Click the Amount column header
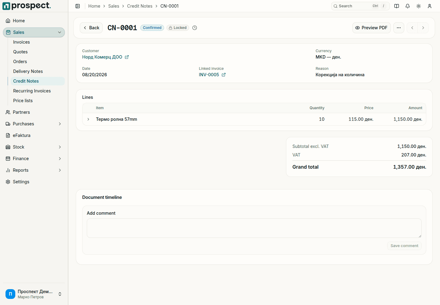The width and height of the screenshot is (440, 305). [415, 108]
